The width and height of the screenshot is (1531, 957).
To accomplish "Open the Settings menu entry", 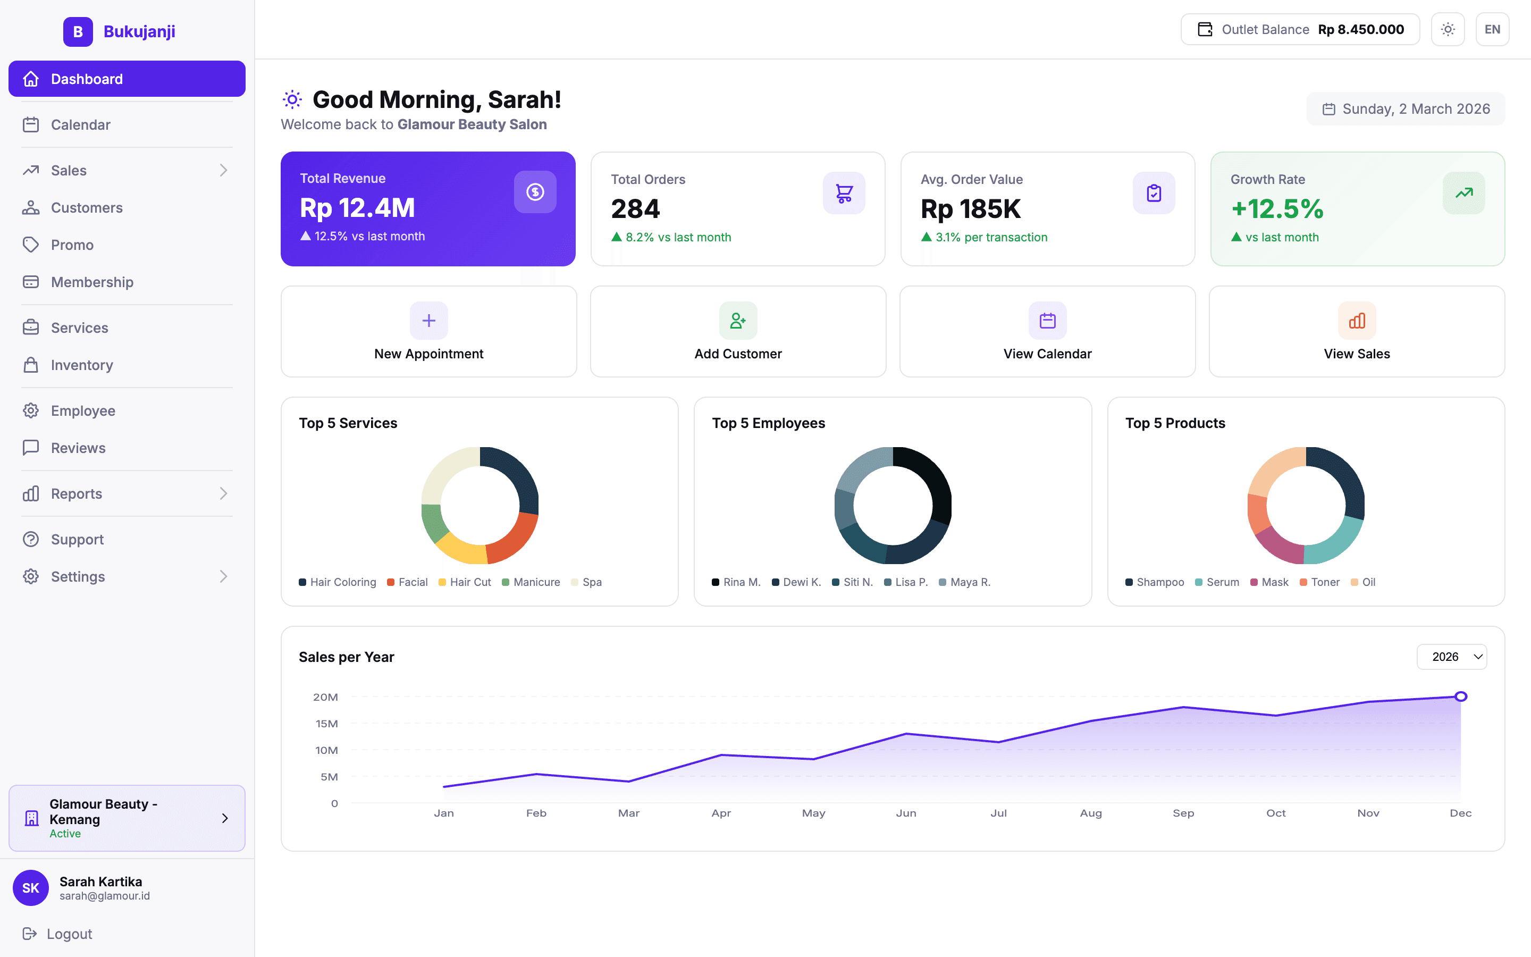I will (x=77, y=576).
